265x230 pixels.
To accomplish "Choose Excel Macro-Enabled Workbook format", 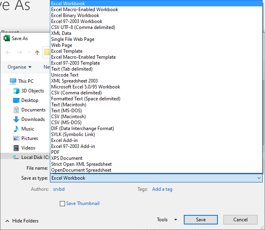I will pos(156,10).
